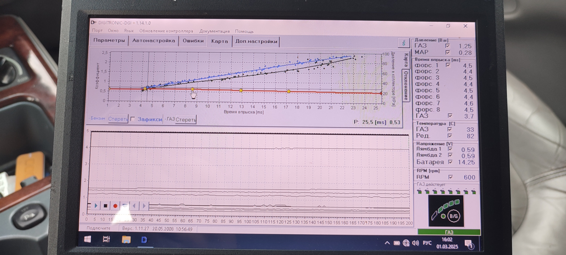Open network settings from the tray globe icon
Image resolution: width=566 pixels, height=255 pixels.
click(406, 243)
